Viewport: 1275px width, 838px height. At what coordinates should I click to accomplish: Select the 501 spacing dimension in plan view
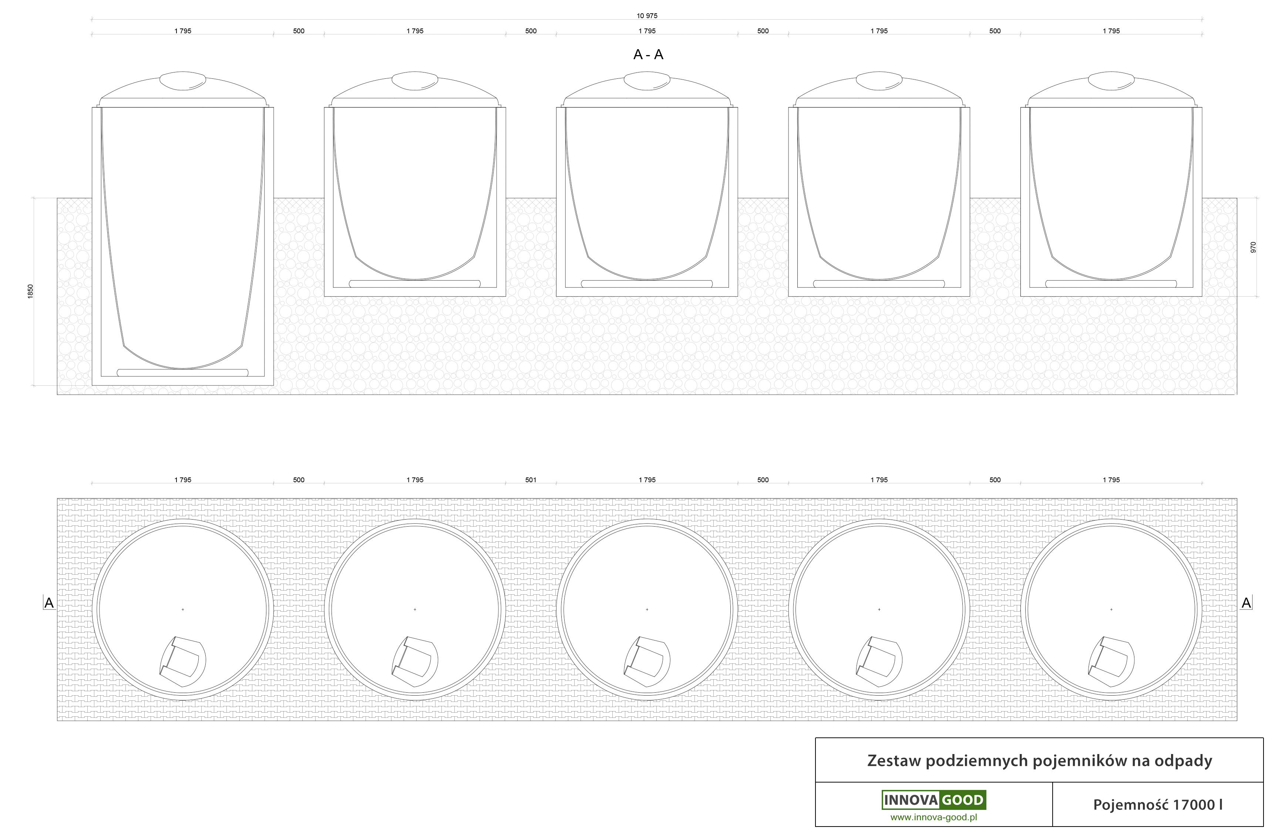[x=530, y=480]
